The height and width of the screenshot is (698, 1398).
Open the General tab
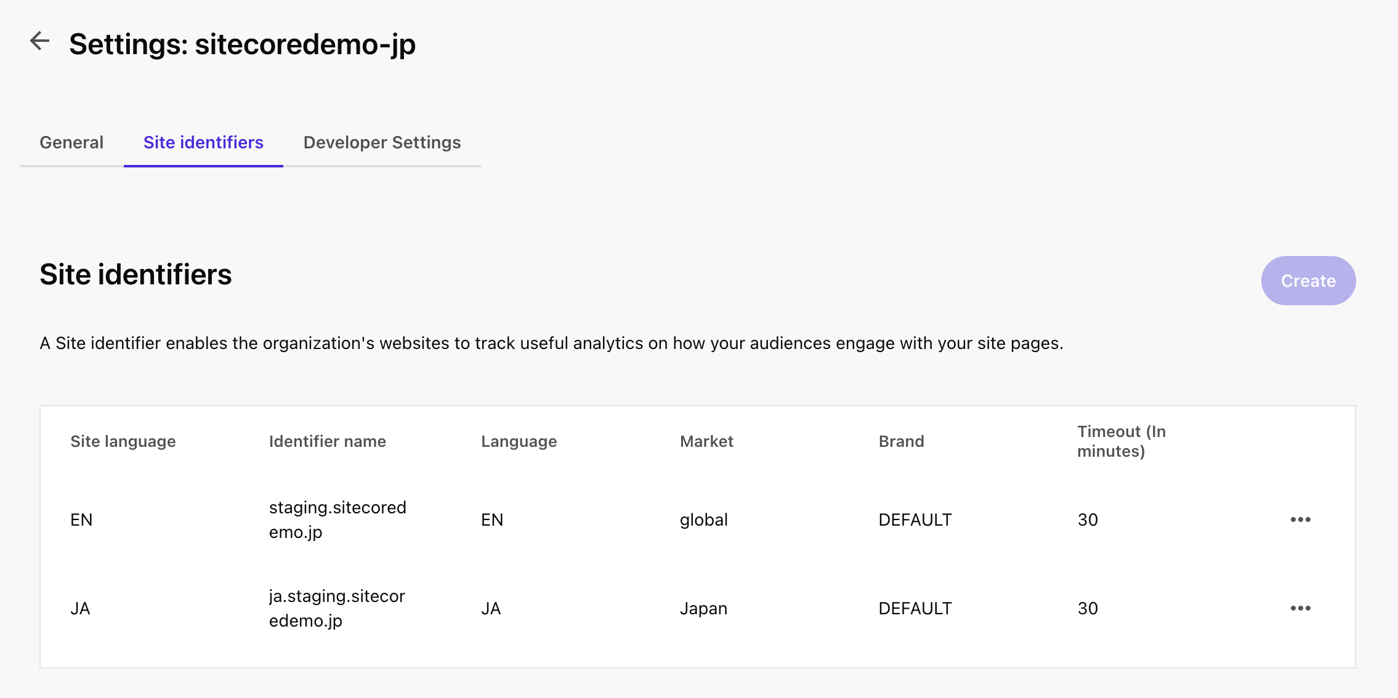point(71,142)
